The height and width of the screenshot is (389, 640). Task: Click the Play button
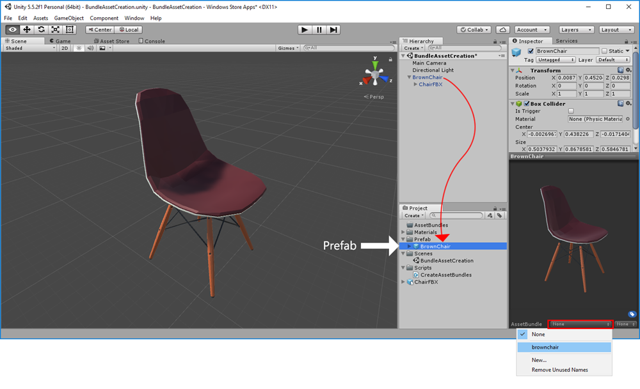(305, 30)
